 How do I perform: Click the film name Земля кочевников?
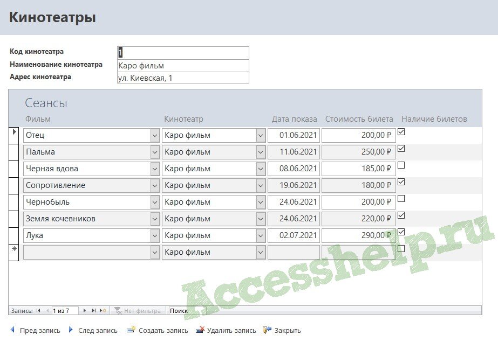click(x=60, y=219)
